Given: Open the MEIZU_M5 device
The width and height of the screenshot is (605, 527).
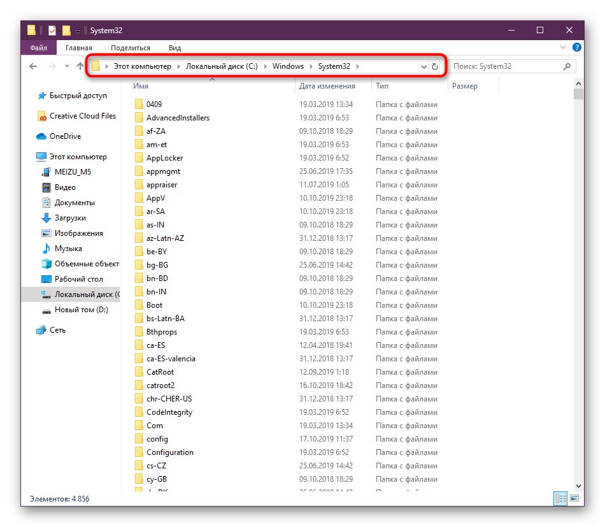Looking at the screenshot, I should pyautogui.click(x=73, y=172).
